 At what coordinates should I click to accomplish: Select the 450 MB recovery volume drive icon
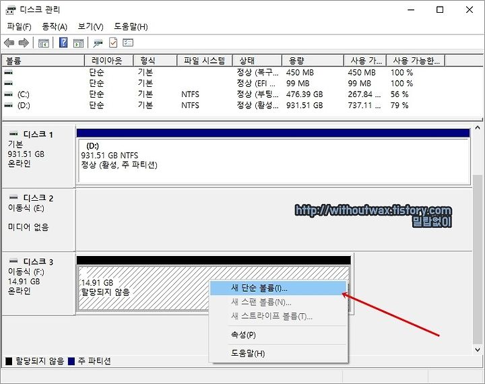pos(9,72)
